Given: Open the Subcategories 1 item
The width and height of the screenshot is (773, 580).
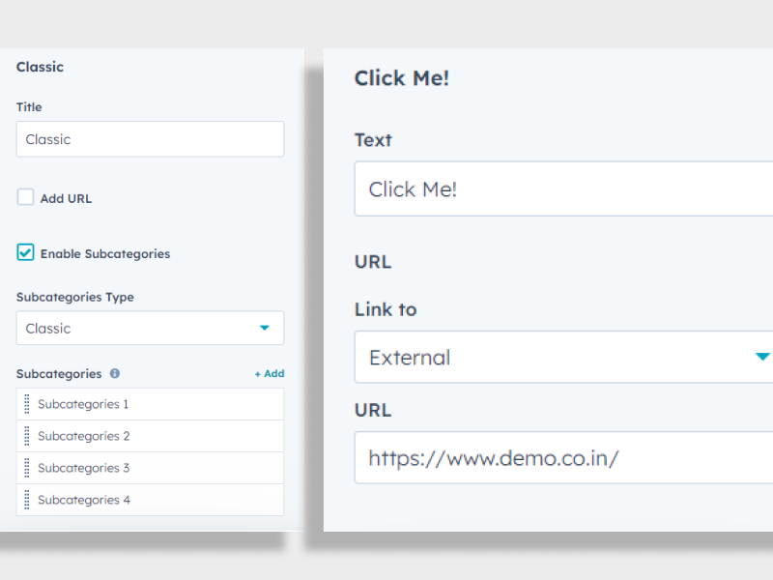Looking at the screenshot, I should 83,404.
